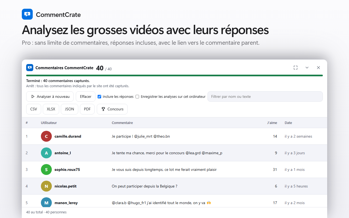The width and height of the screenshot is (349, 218).
Task: Click the green progress bar
Action: point(174,75)
